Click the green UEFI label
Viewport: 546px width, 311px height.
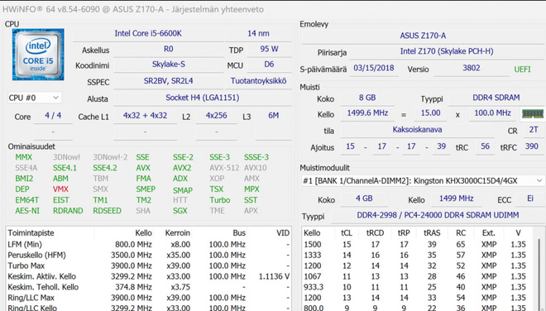[522, 69]
